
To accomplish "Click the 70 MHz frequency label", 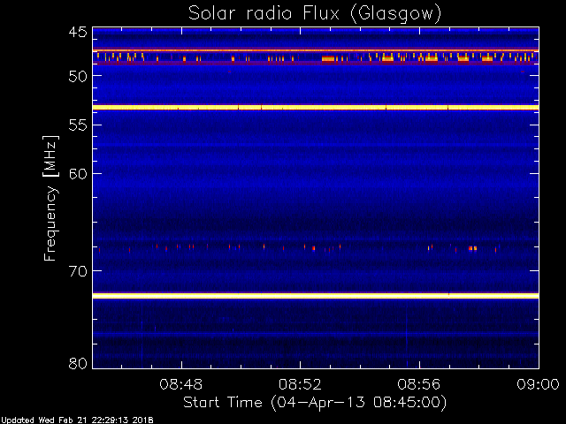I will coord(78,271).
